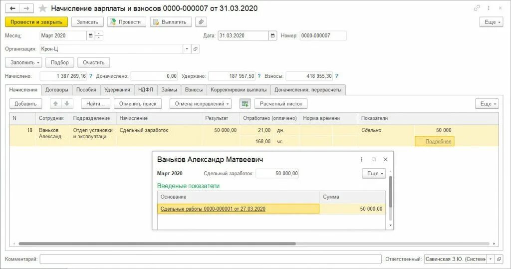Go back with the left arrow button
511x269 pixels.
coord(12,8)
